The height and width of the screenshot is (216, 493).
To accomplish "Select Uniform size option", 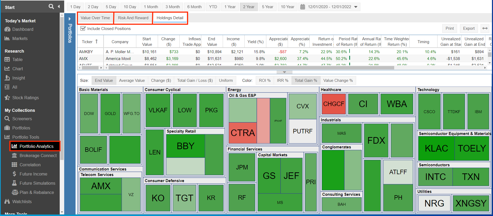I will point(226,81).
